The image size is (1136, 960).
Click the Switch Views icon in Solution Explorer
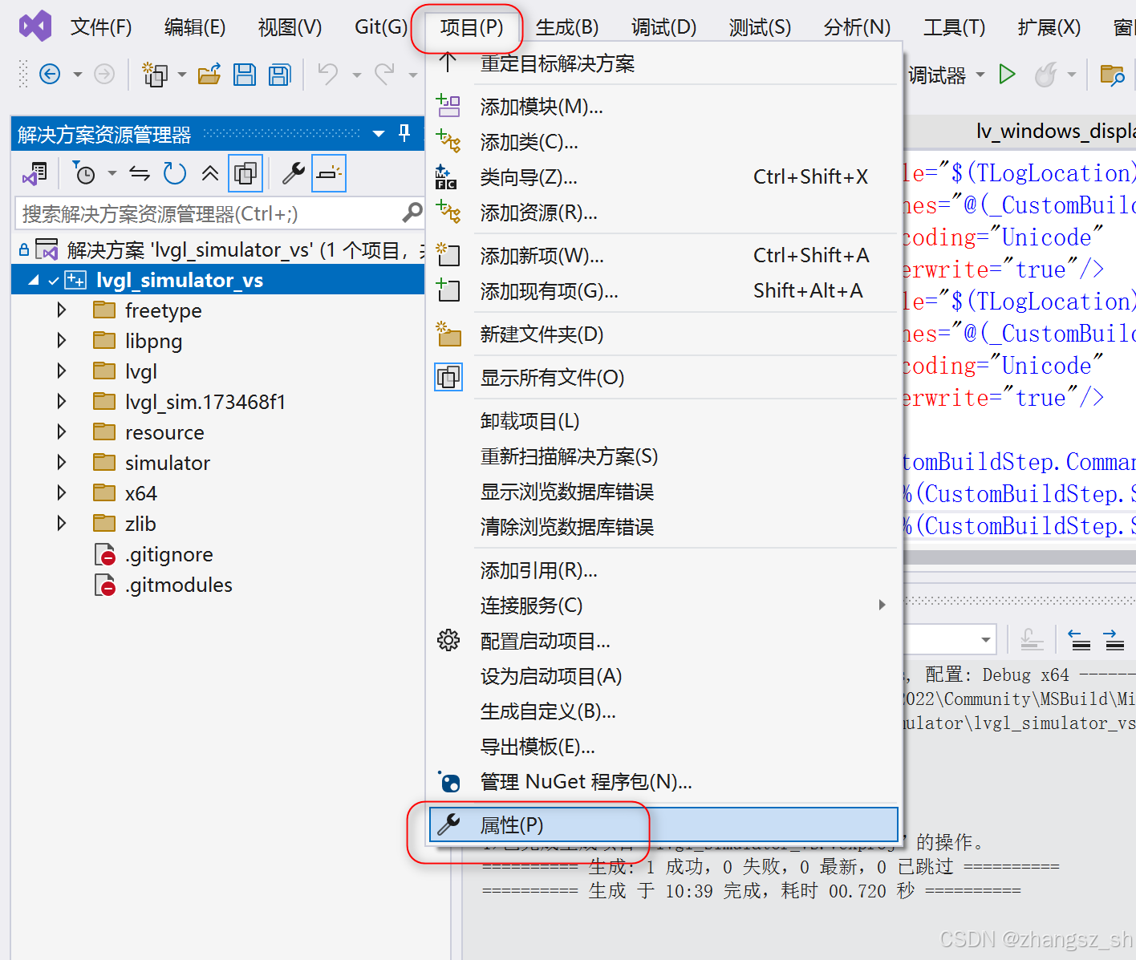tap(35, 173)
